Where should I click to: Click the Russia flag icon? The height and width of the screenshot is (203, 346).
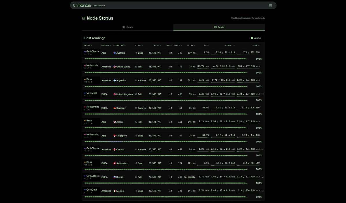point(114,177)
